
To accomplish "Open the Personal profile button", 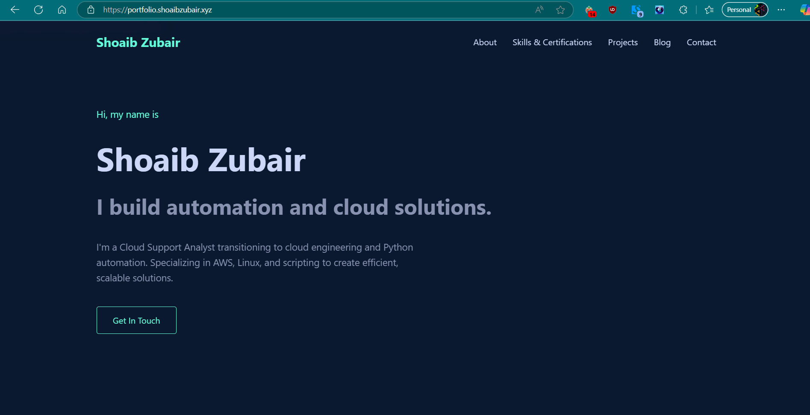I will point(745,10).
